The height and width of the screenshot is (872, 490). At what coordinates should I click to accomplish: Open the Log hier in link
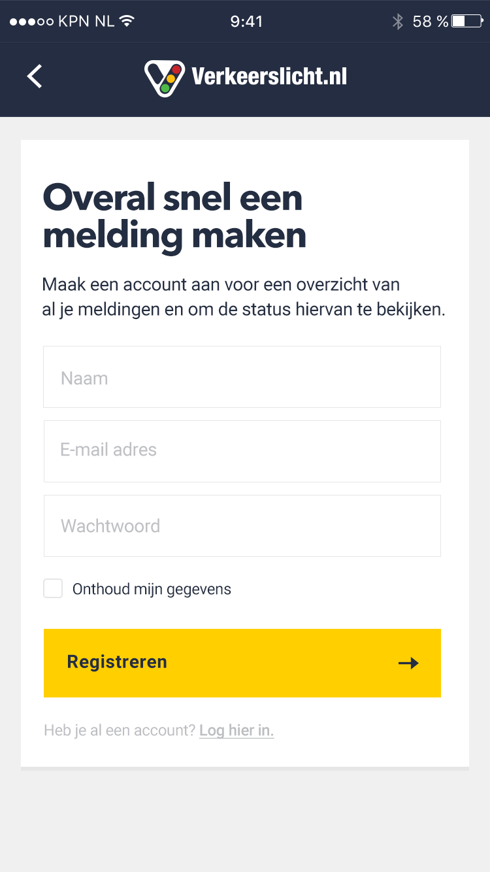237,730
